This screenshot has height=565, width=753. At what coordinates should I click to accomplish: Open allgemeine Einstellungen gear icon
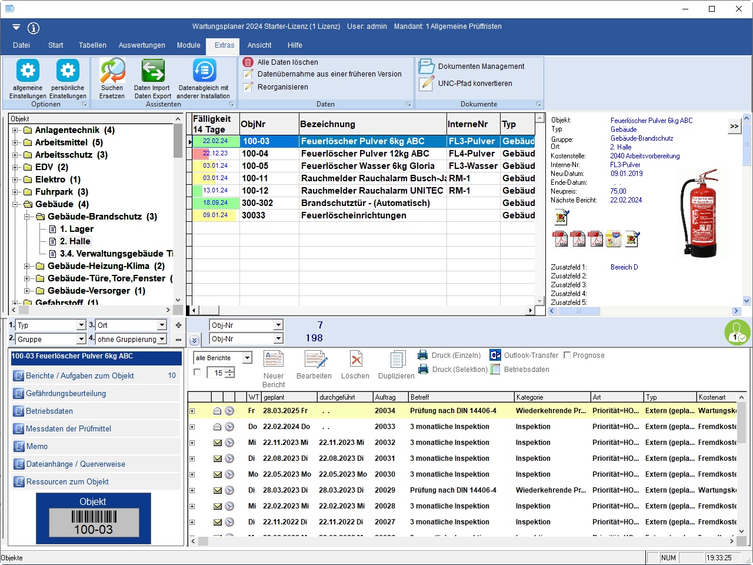point(28,72)
